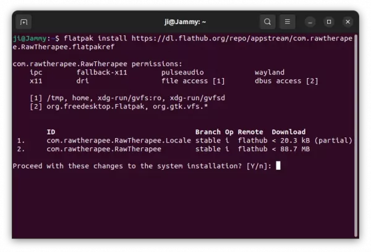Open a new terminal tab
Screen dimensions: 371x252
(x=23, y=22)
